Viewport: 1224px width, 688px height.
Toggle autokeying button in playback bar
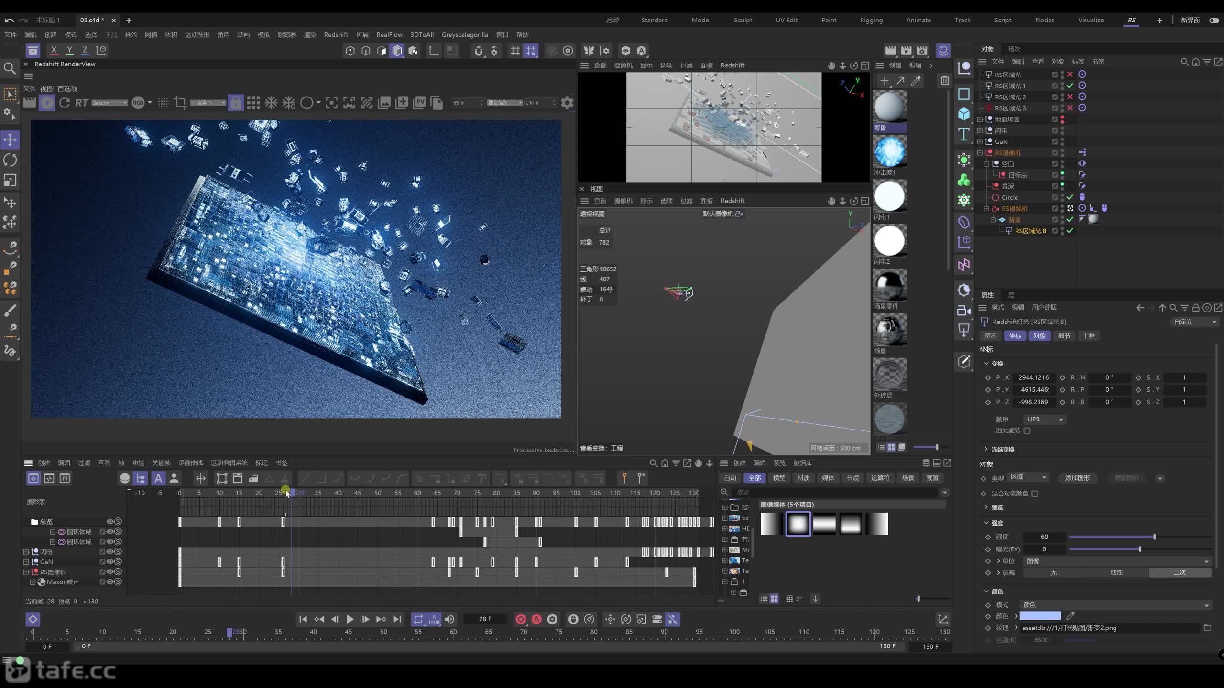coord(536,619)
